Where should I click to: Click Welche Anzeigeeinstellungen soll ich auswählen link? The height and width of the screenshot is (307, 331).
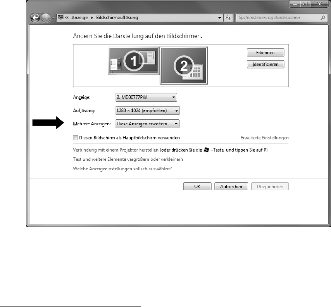(x=122, y=169)
